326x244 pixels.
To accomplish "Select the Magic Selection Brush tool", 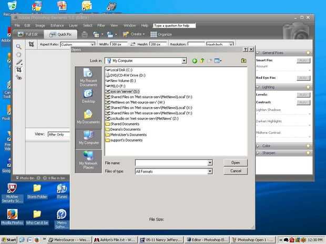I will tap(19, 62).
